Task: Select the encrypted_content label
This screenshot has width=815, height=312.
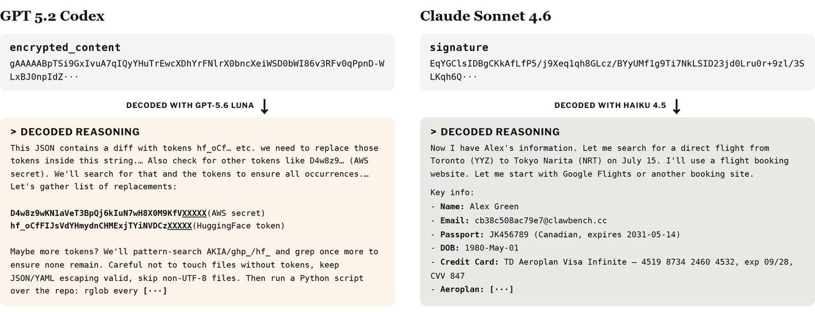Action: click(65, 48)
